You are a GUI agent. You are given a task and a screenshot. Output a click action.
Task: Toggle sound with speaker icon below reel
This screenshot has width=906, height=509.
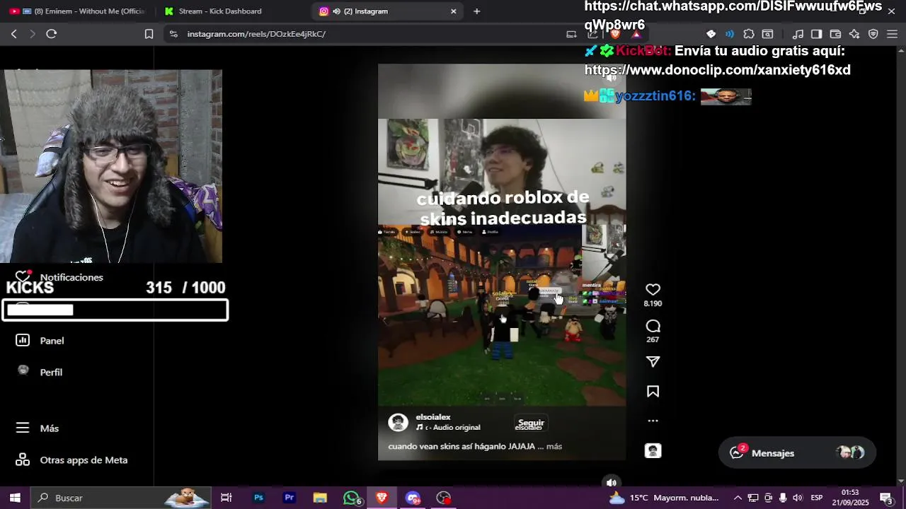612,483
